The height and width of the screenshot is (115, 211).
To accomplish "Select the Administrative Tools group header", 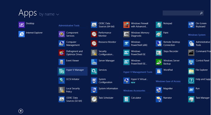I will coord(69,26).
